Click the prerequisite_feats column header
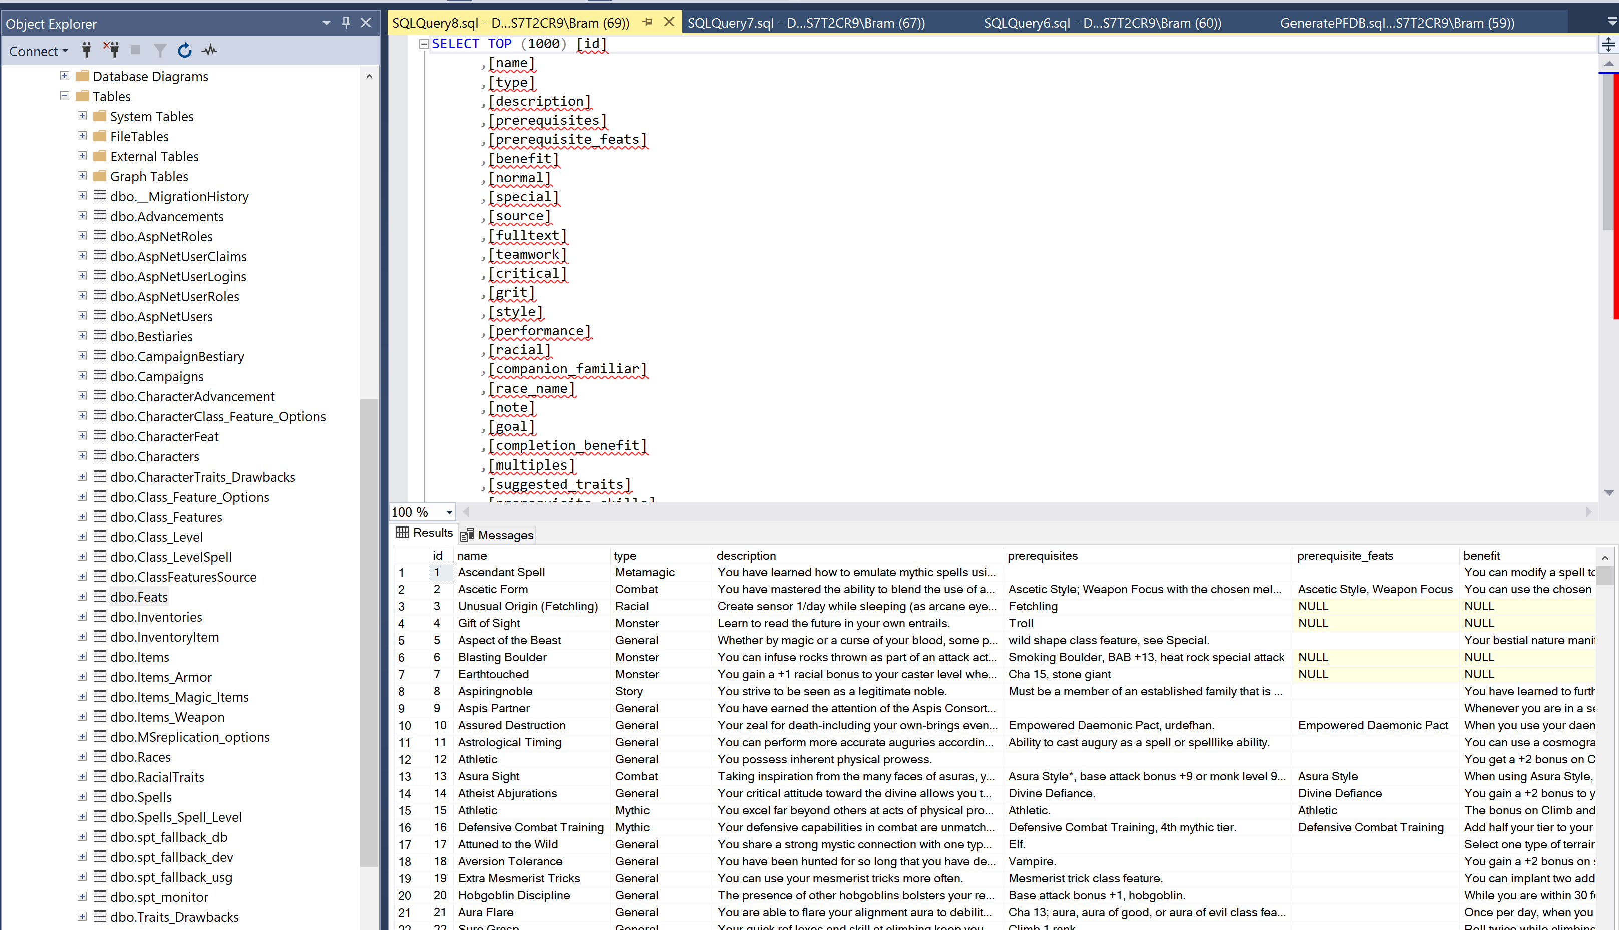This screenshot has width=1619, height=930. [x=1377, y=556]
